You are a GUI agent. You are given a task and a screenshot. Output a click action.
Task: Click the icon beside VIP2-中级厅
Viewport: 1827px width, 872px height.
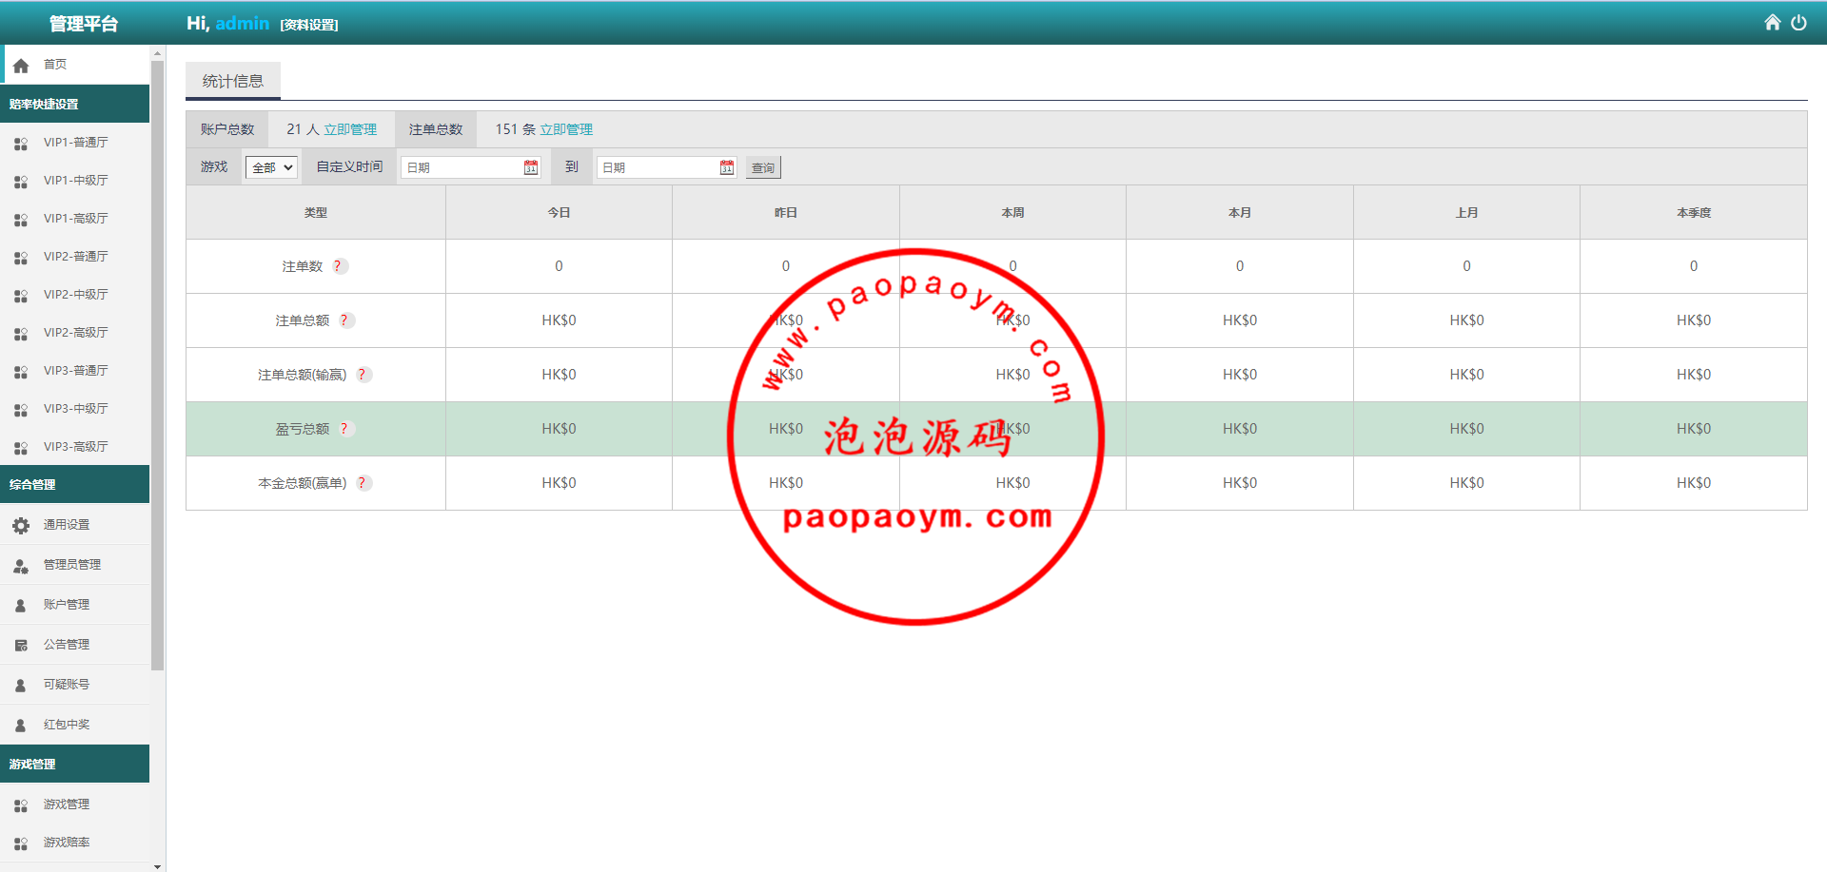pos(21,296)
